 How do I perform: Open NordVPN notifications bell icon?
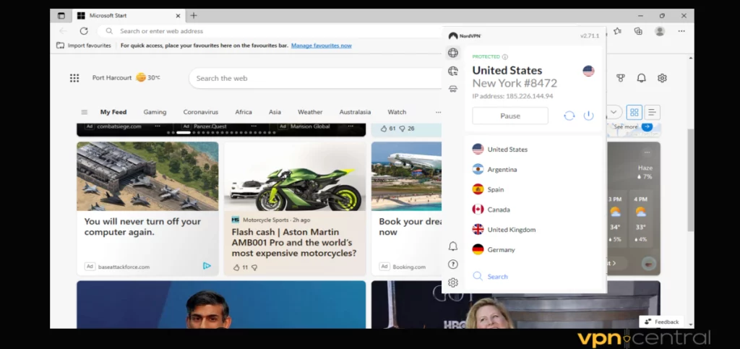click(452, 246)
